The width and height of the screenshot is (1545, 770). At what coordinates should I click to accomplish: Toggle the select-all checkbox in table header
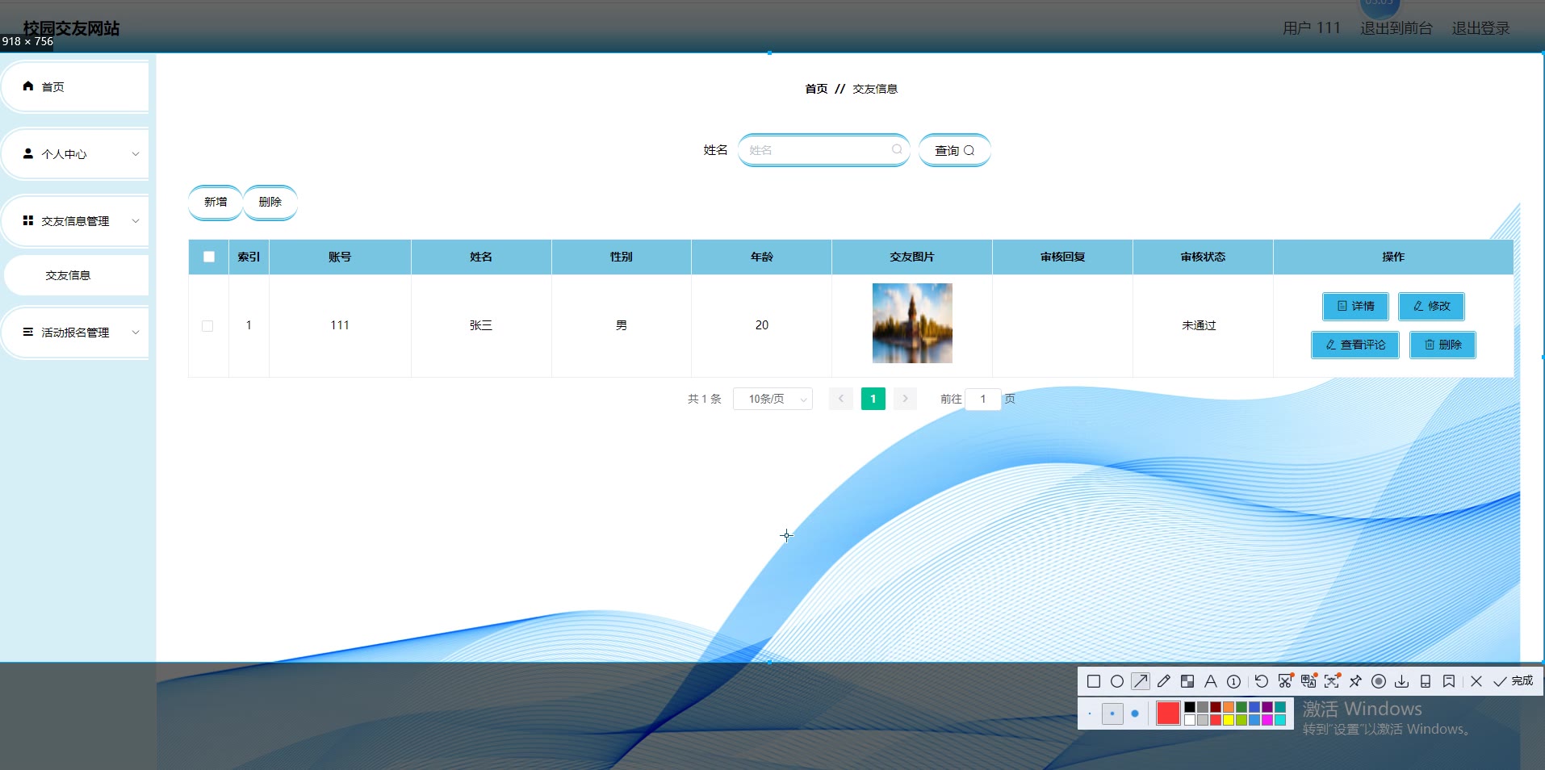[209, 257]
